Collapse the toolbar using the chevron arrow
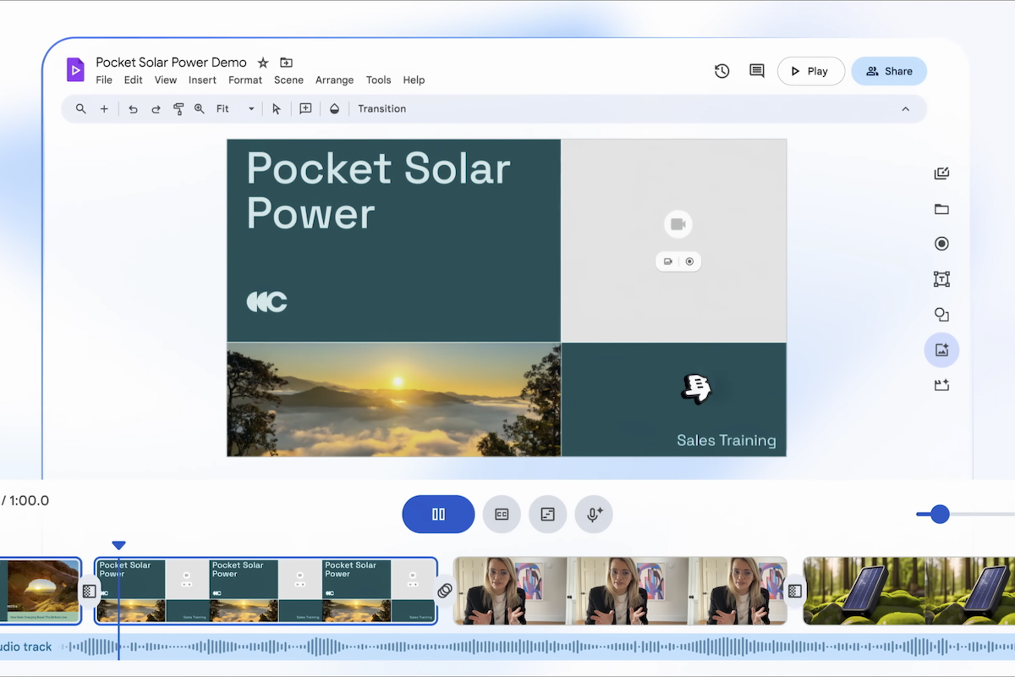The height and width of the screenshot is (677, 1015). (905, 109)
